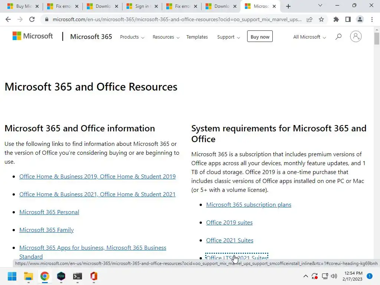Expand the Resources dropdown menu
The height and width of the screenshot is (285, 380).
pyautogui.click(x=166, y=37)
